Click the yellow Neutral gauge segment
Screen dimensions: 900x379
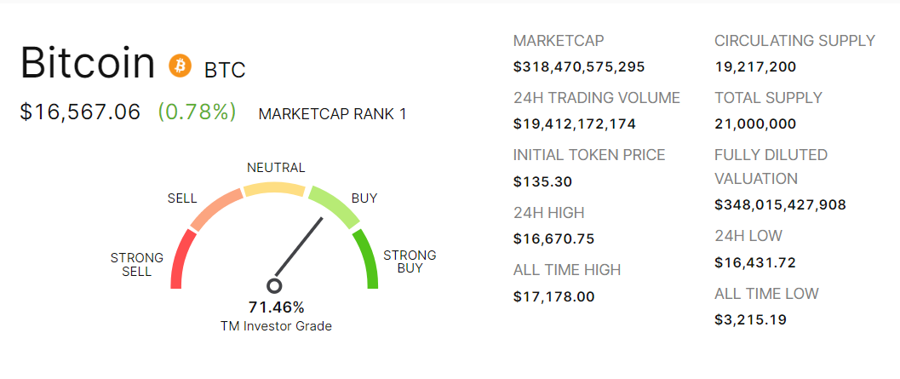click(274, 189)
